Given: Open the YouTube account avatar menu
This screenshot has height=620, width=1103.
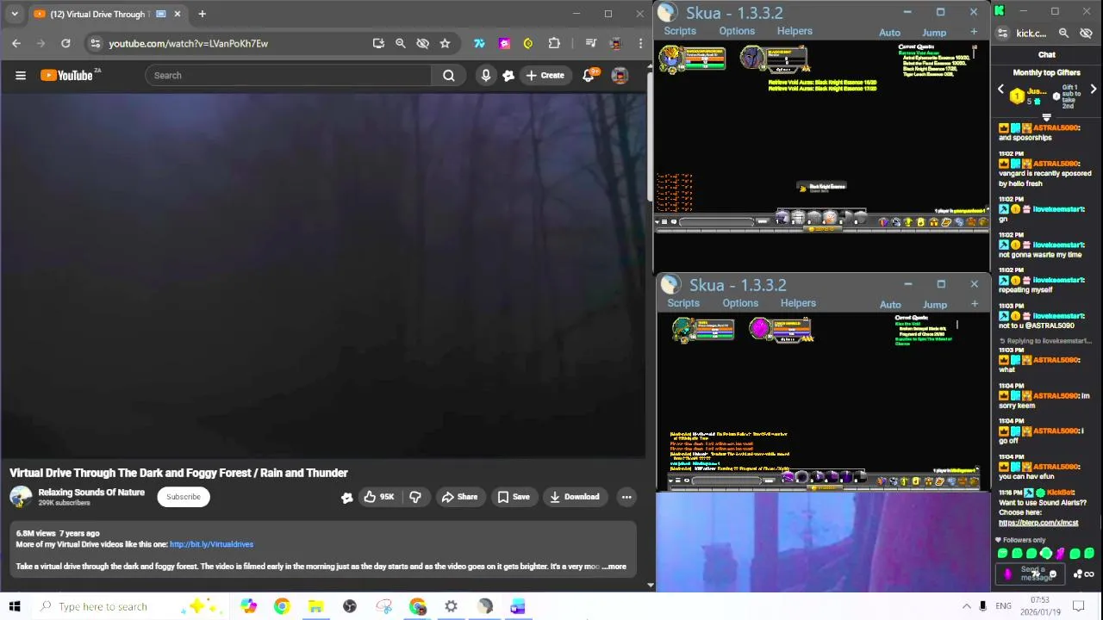Looking at the screenshot, I should tap(620, 76).
